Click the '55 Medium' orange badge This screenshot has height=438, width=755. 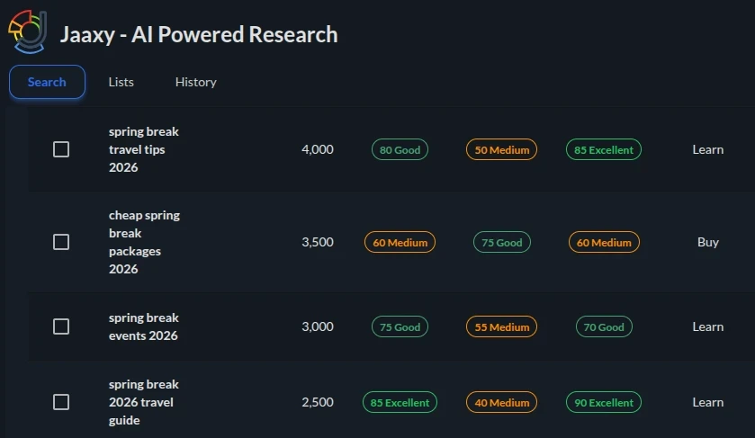[501, 327]
